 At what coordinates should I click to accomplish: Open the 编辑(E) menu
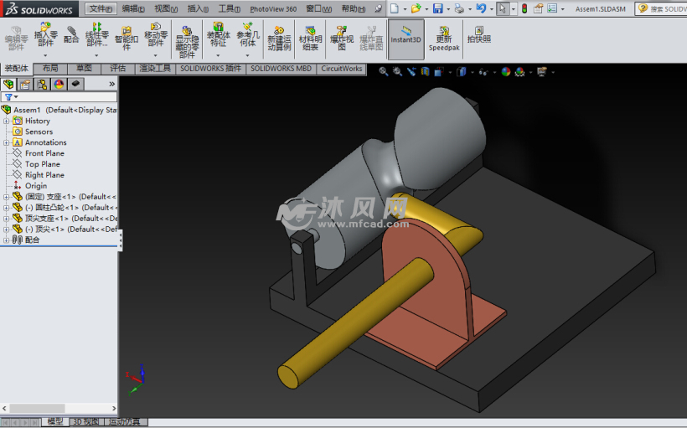point(133,8)
